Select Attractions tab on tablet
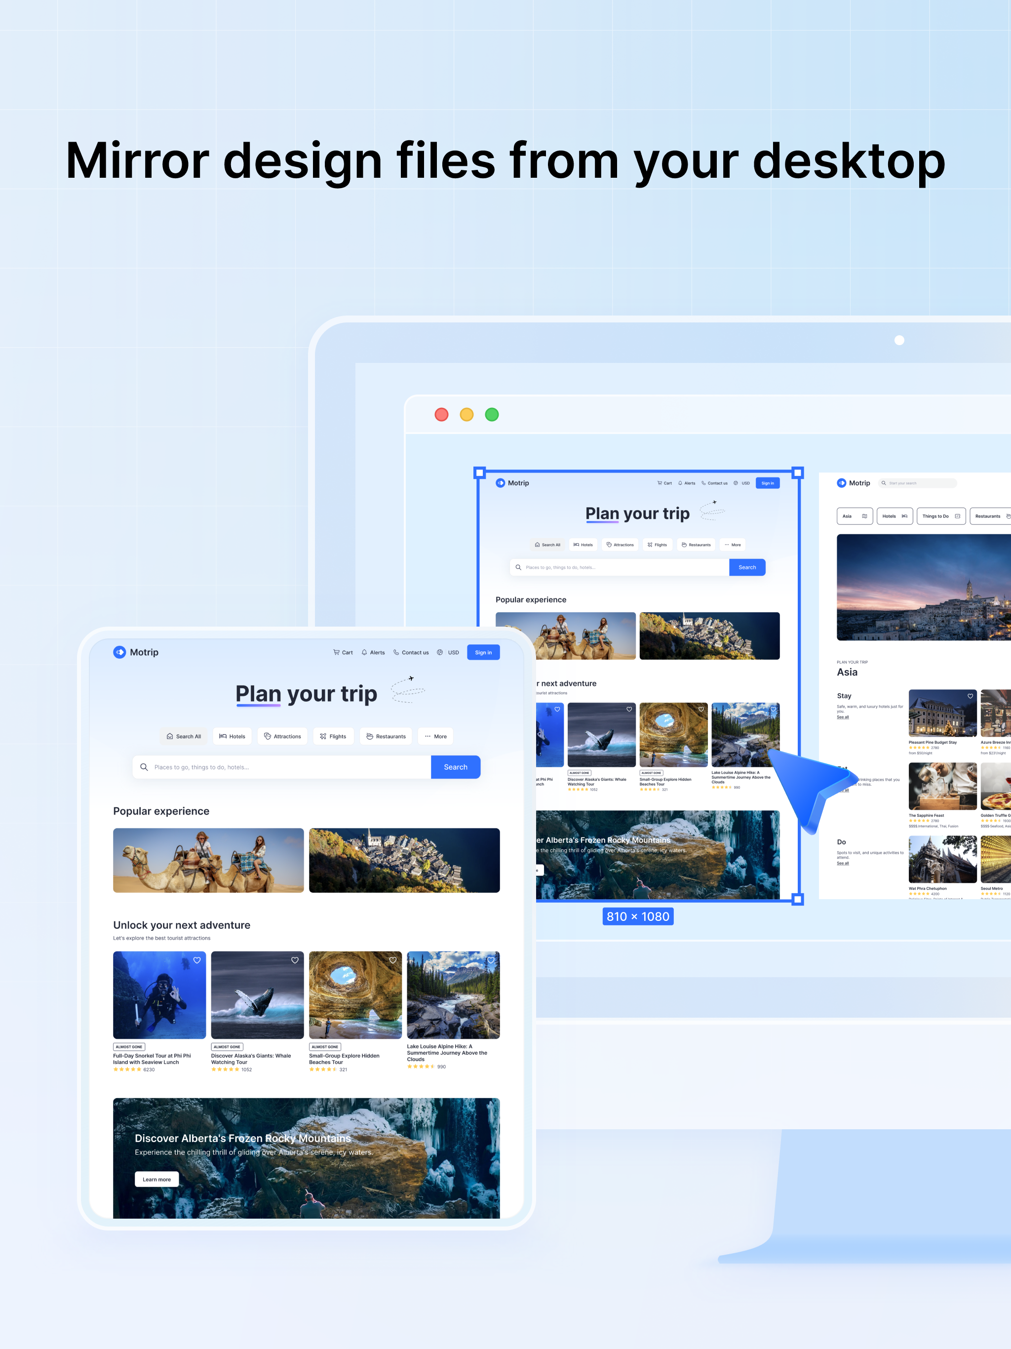The image size is (1011, 1349). tap(282, 736)
